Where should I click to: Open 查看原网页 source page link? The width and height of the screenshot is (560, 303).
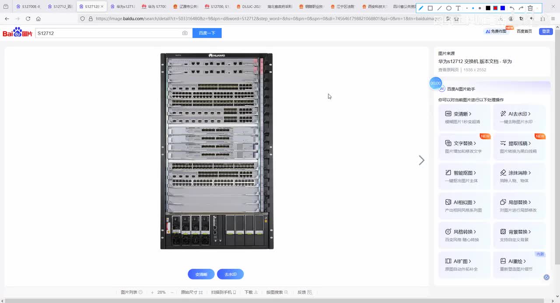click(x=448, y=70)
